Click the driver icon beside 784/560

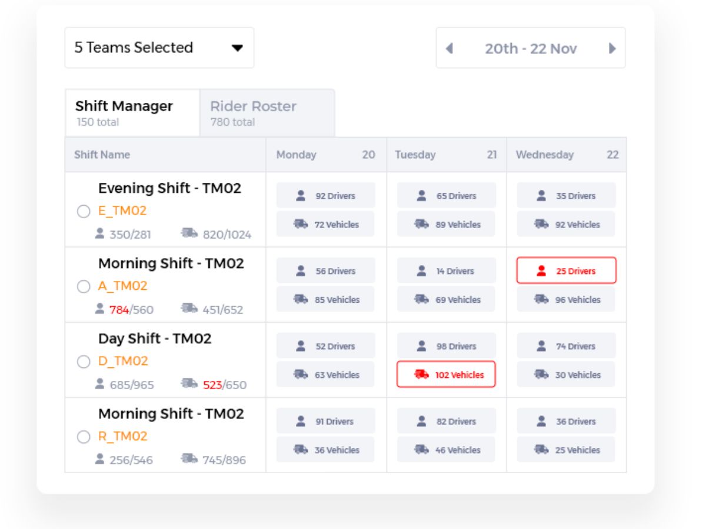pyautogui.click(x=100, y=309)
